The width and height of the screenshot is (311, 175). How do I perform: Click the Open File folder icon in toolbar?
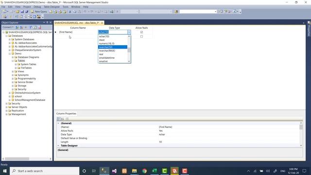(x=17, y=12)
